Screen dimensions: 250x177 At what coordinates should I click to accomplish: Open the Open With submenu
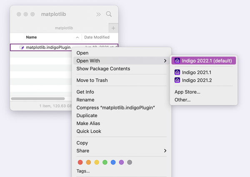pos(121,61)
